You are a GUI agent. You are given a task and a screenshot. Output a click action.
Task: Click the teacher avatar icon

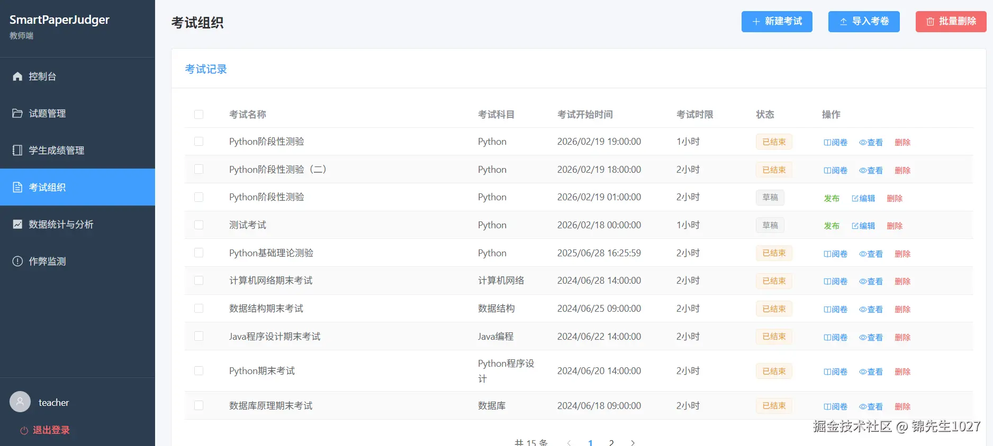coord(20,402)
